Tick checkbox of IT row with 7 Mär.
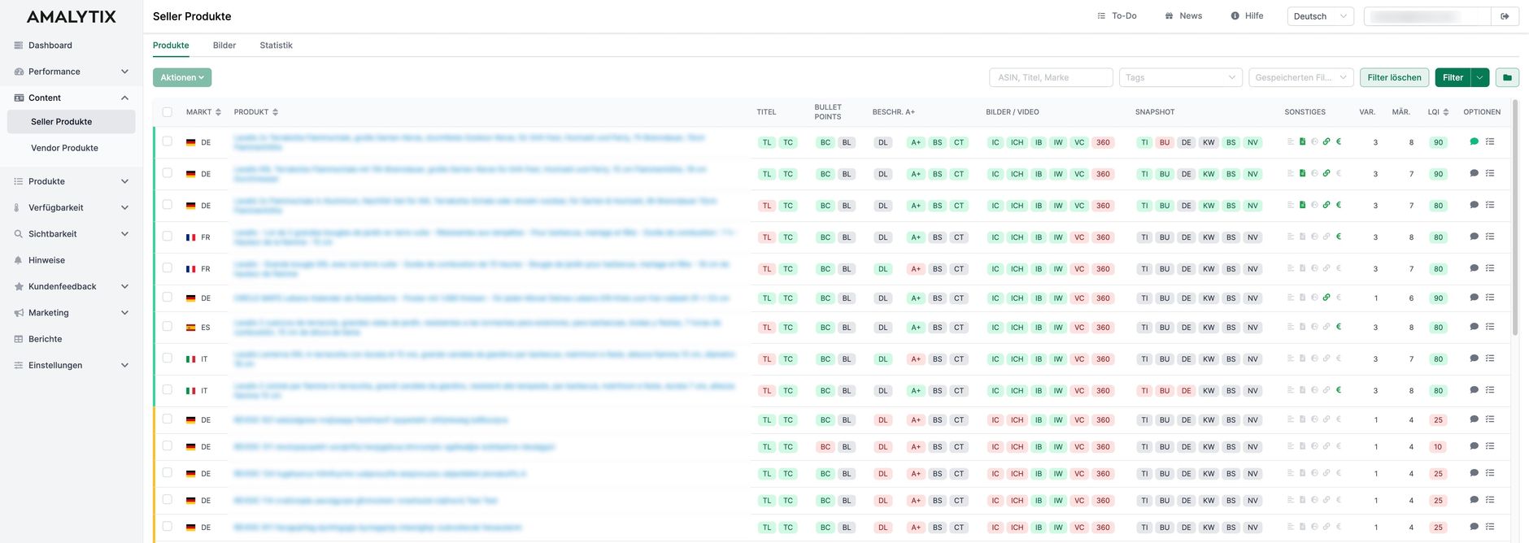The height and width of the screenshot is (543, 1529). click(168, 358)
